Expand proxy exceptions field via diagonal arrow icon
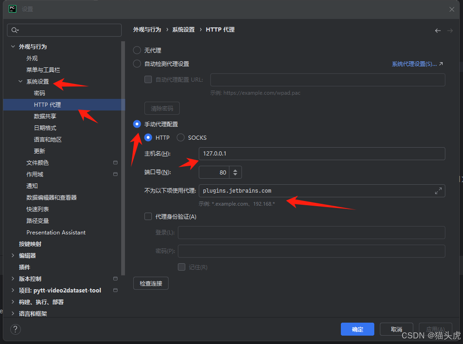Screen dimensions: 463x344 (x=438, y=190)
